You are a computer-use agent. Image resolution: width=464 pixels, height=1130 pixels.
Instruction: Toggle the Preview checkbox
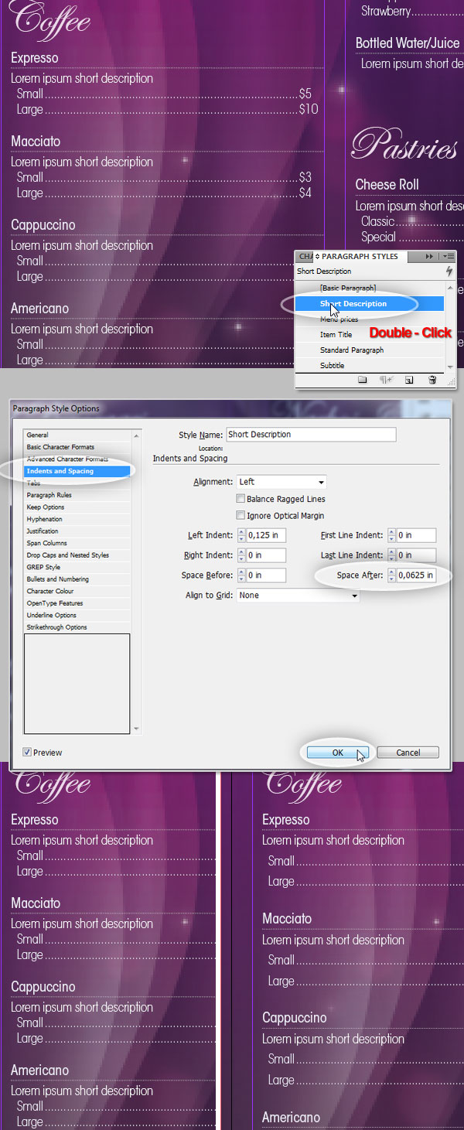[27, 752]
